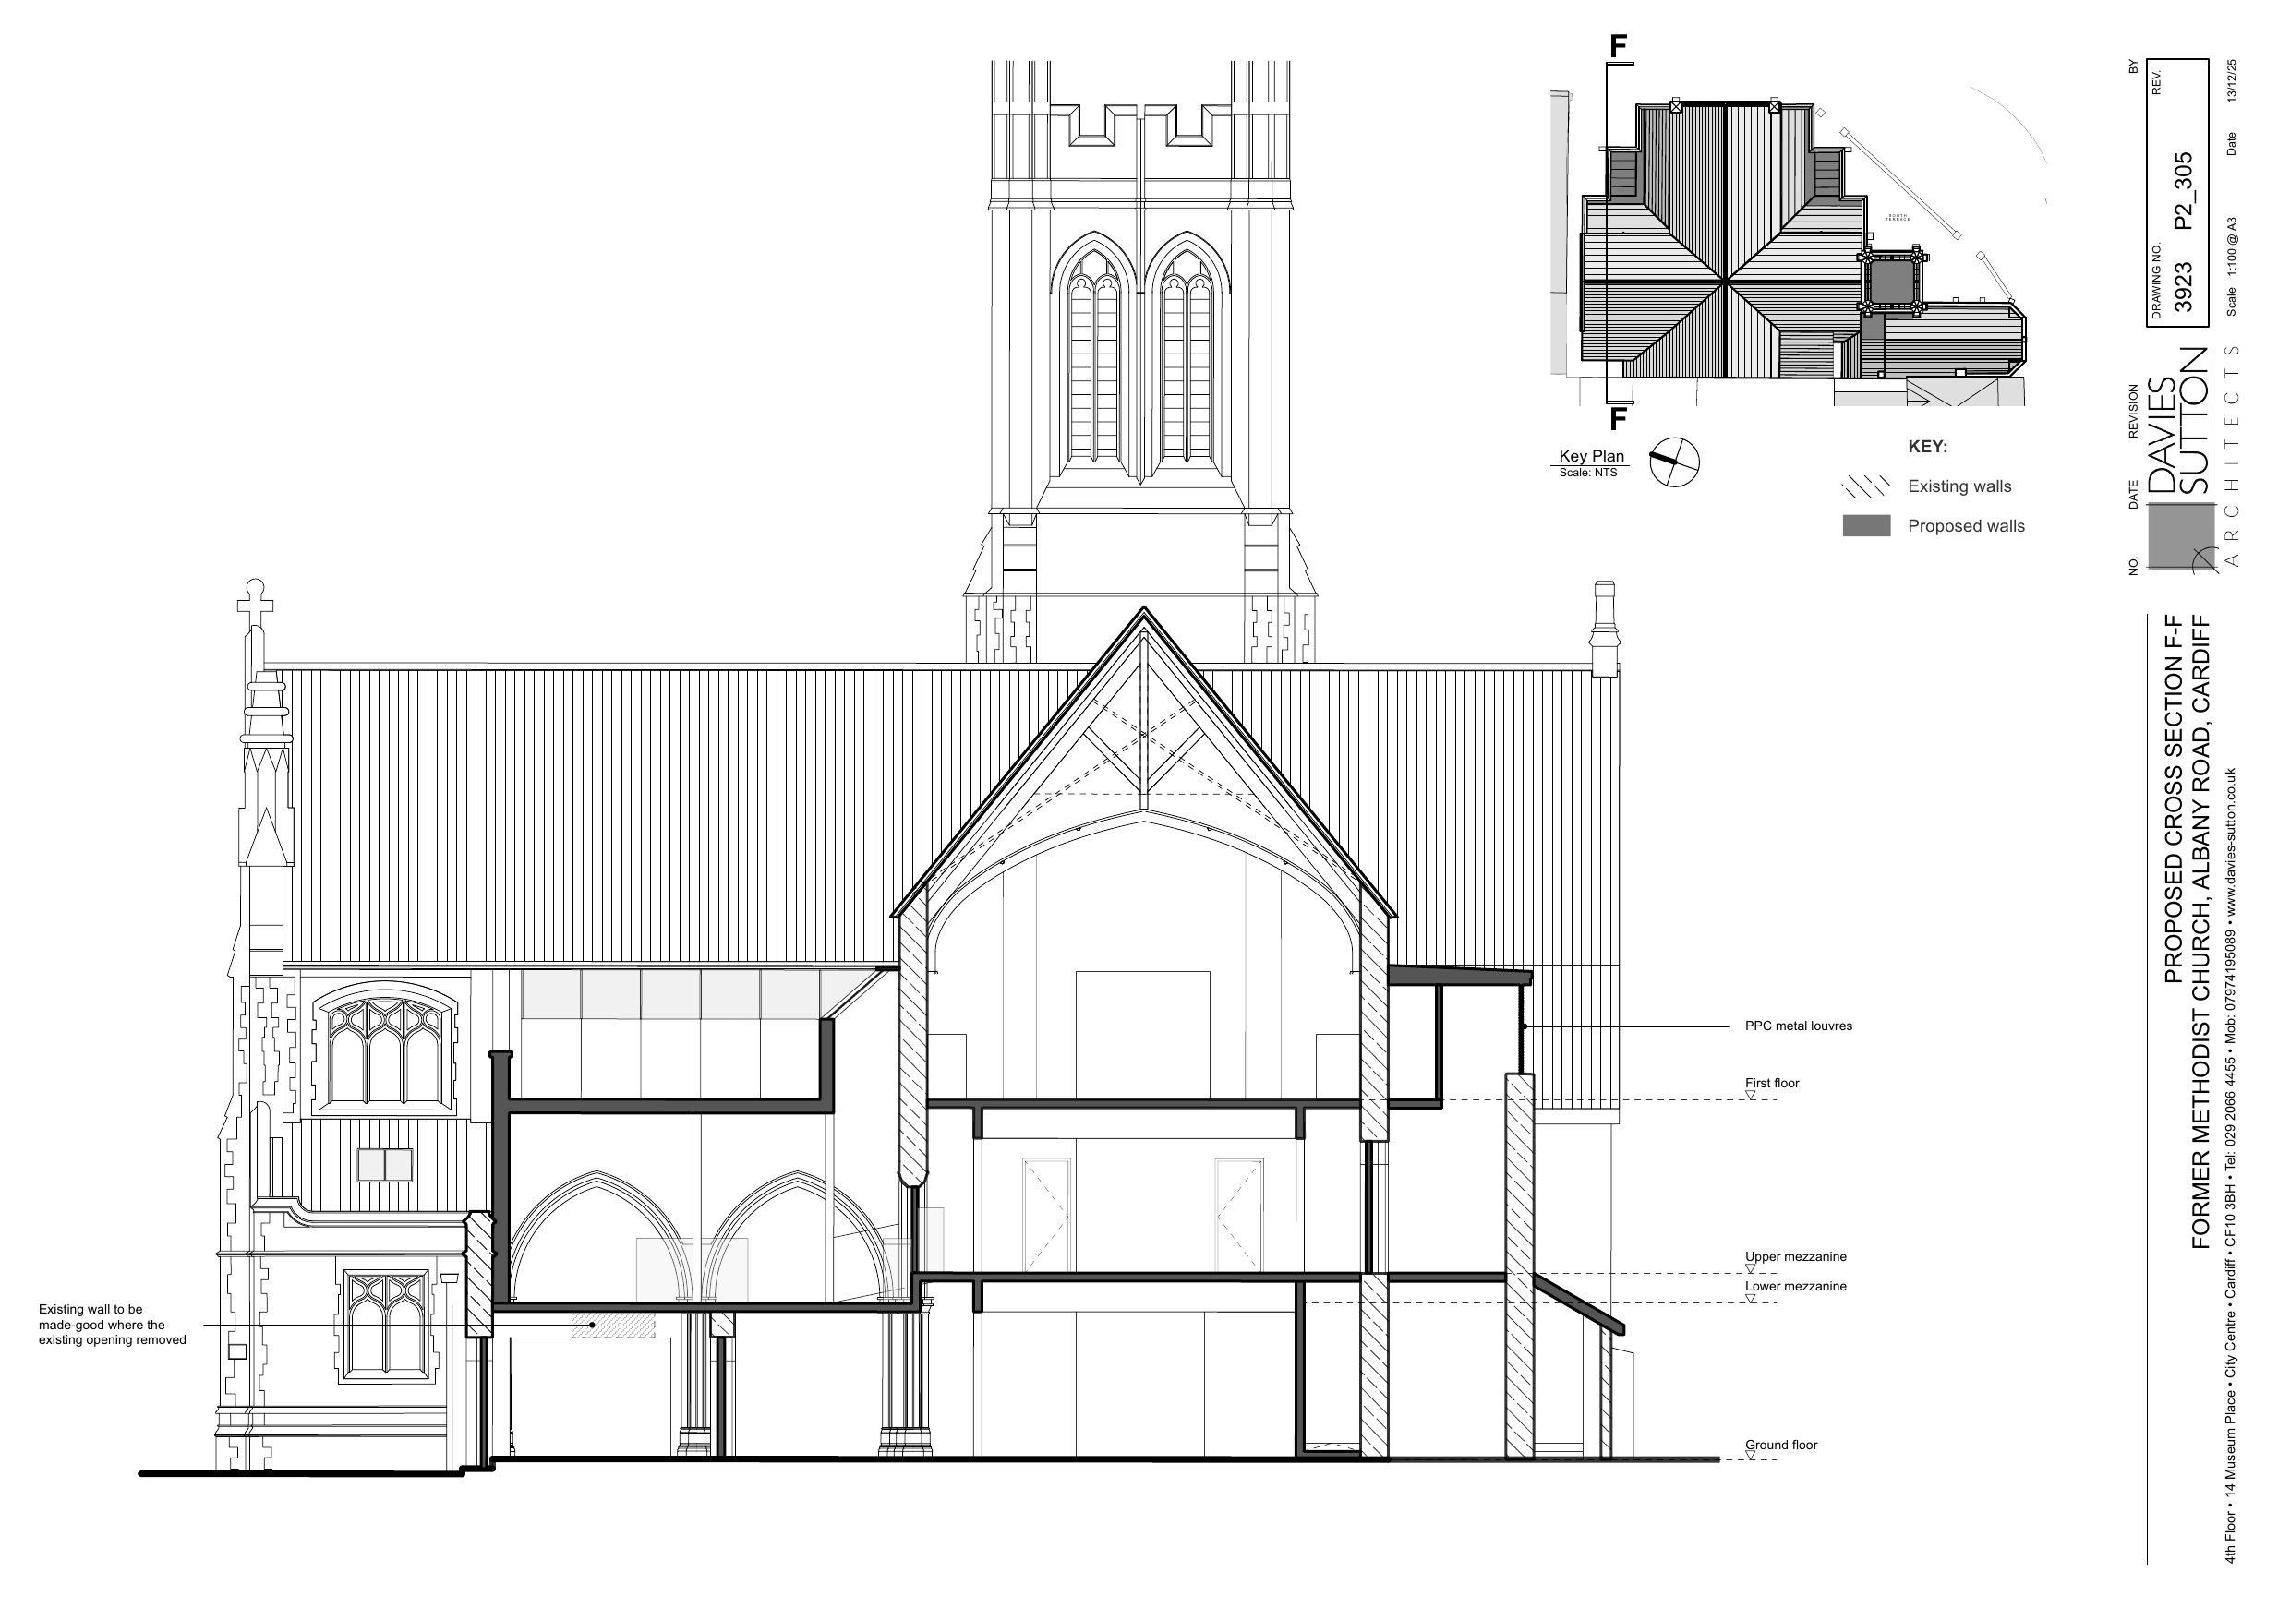Click the Lower mezzanine level label
The width and height of the screenshot is (2290, 1620).
[1795, 1286]
